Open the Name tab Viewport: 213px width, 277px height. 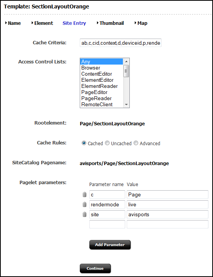click(14, 23)
